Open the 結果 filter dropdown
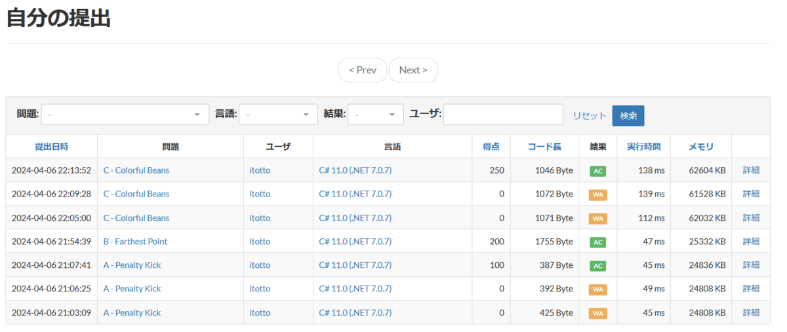 pyautogui.click(x=376, y=115)
